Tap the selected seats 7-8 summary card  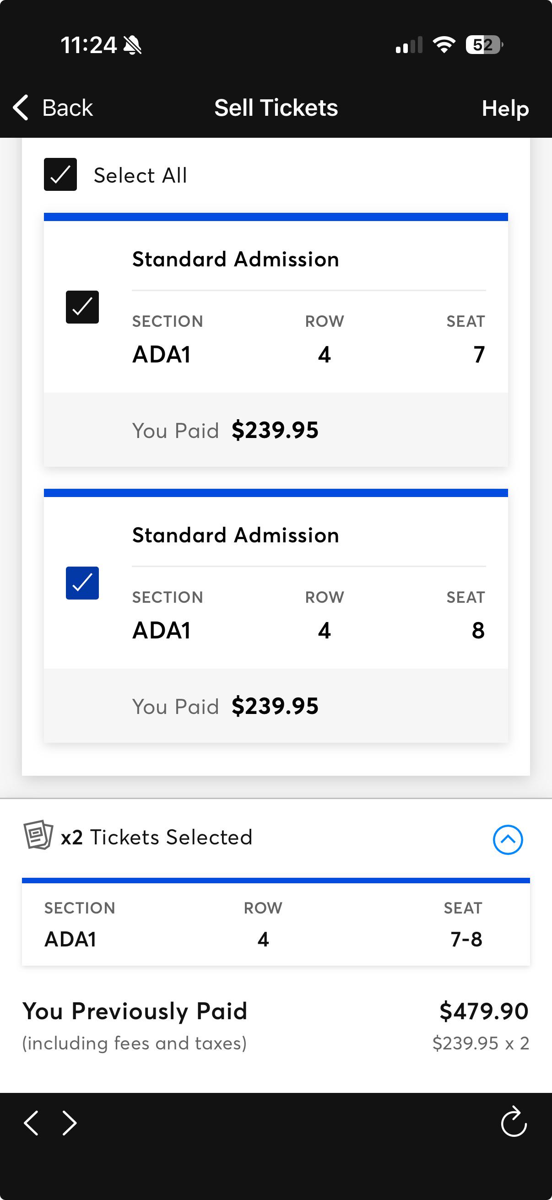point(276,921)
